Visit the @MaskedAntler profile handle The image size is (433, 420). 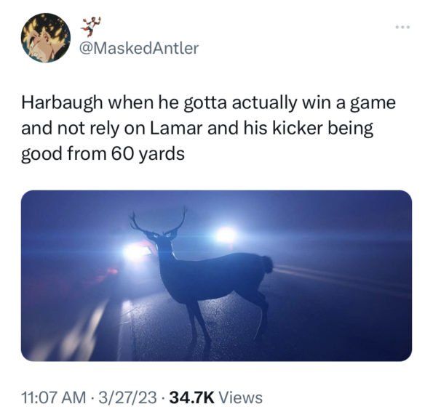[x=139, y=48]
